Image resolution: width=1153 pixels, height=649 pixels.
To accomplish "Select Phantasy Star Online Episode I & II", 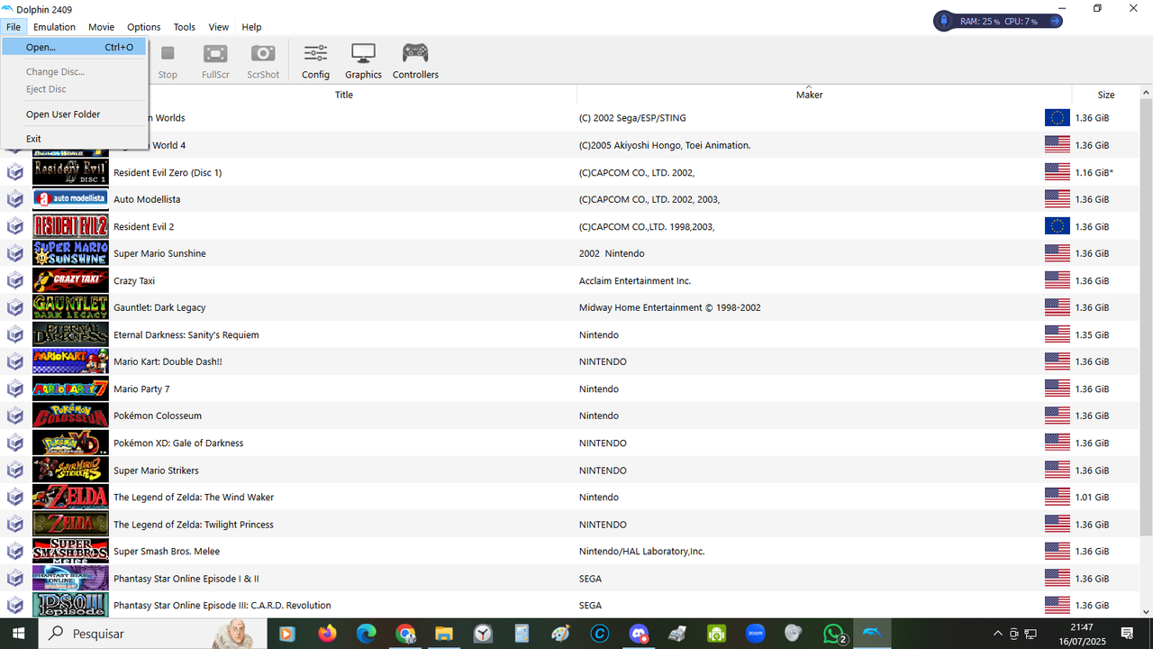I will pyautogui.click(x=186, y=578).
